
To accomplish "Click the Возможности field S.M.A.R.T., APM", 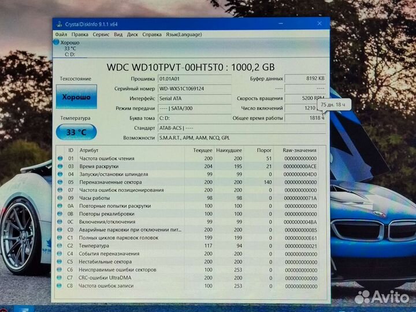I will pyautogui.click(x=242, y=138).
